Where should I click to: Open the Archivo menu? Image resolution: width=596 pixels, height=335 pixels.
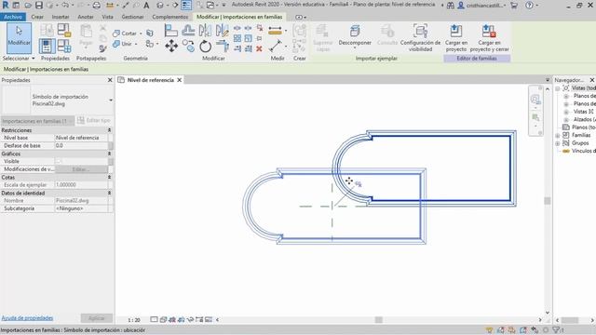[13, 17]
